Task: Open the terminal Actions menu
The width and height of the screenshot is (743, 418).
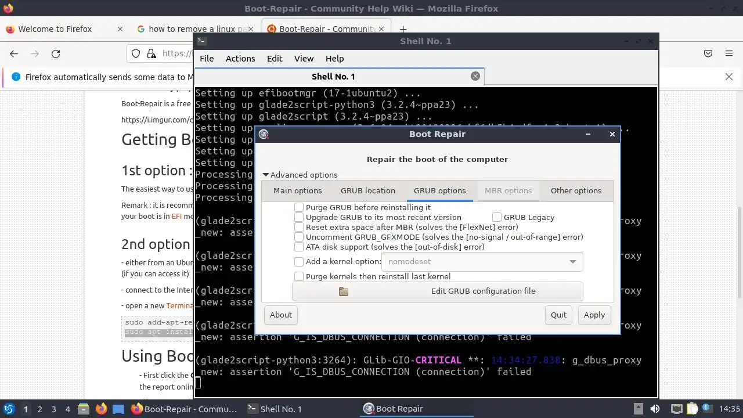Action: 240,59
